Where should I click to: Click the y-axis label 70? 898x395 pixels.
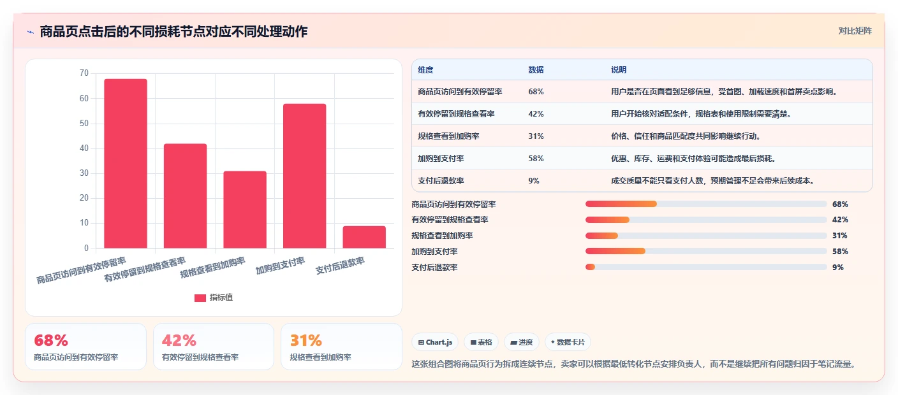coord(84,73)
